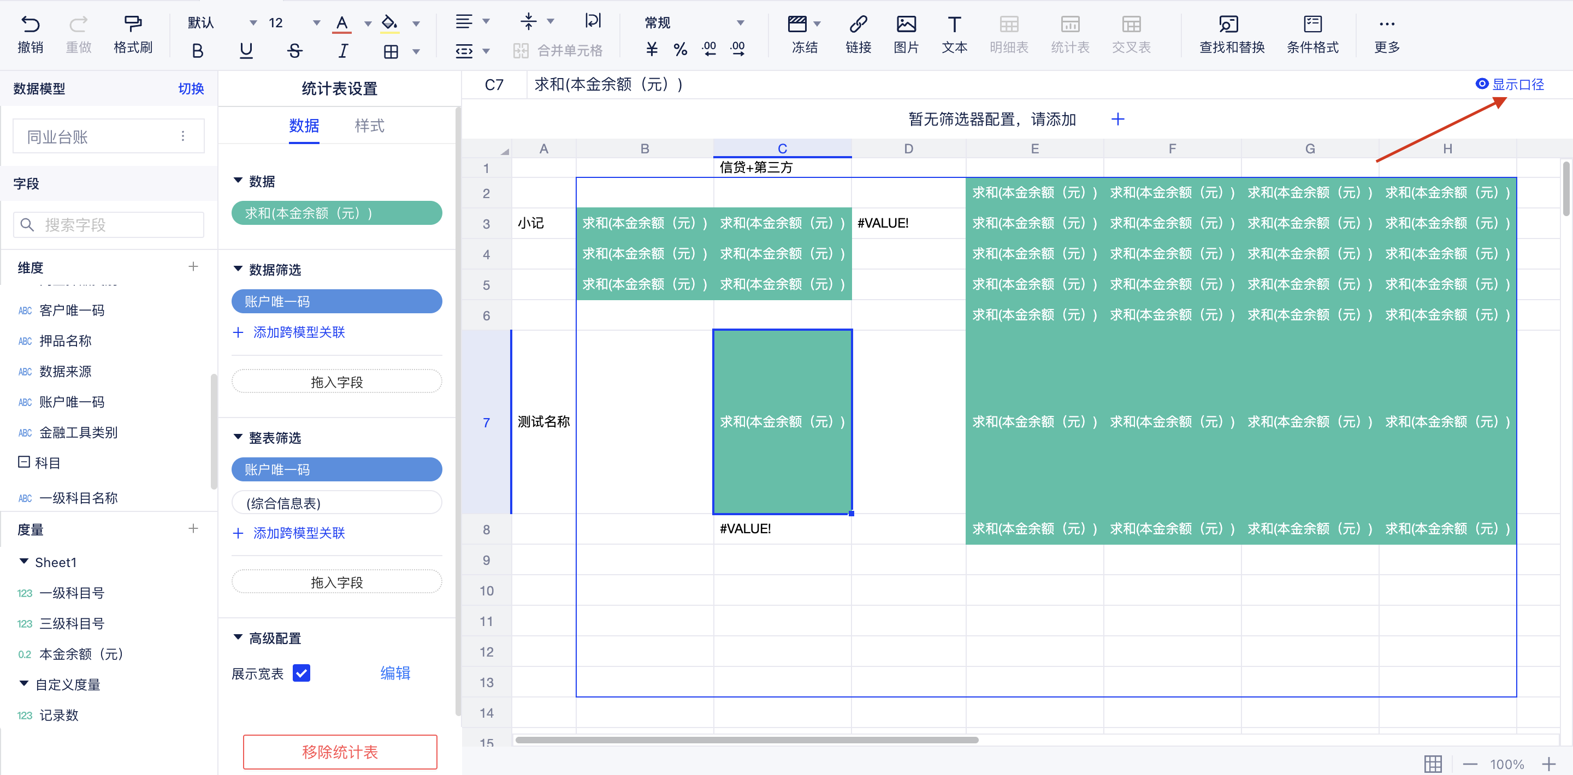Screen dimensions: 1573x775
Task: Insert a link (链接)
Action: (x=858, y=25)
